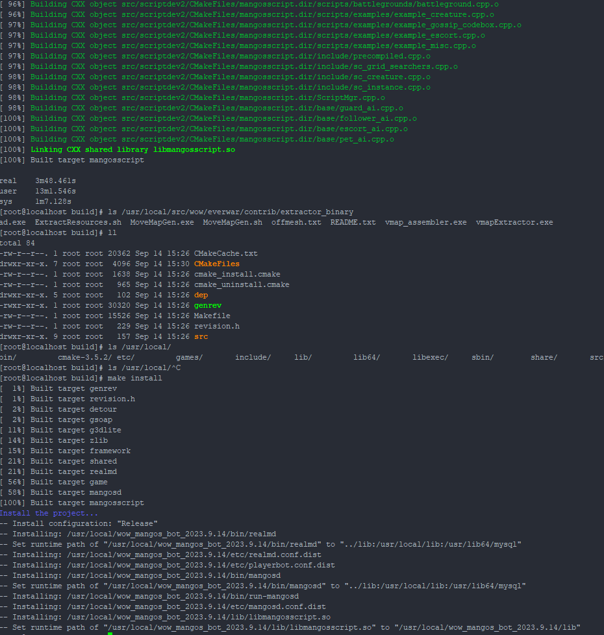This screenshot has height=635, width=604.
Task: Click the vmapExtractor.exe file name
Action: 514,222
